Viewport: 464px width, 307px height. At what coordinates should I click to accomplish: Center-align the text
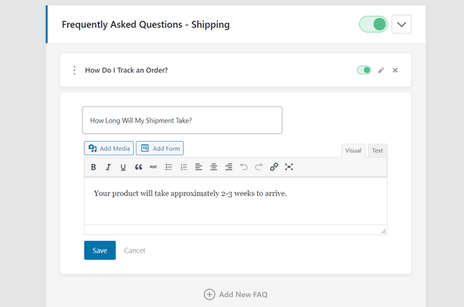tap(214, 167)
